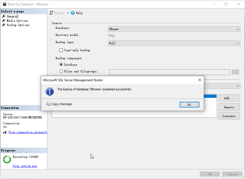The width and height of the screenshot is (245, 179).
Task: Select the Database backup component radio
Action: click(61, 64)
